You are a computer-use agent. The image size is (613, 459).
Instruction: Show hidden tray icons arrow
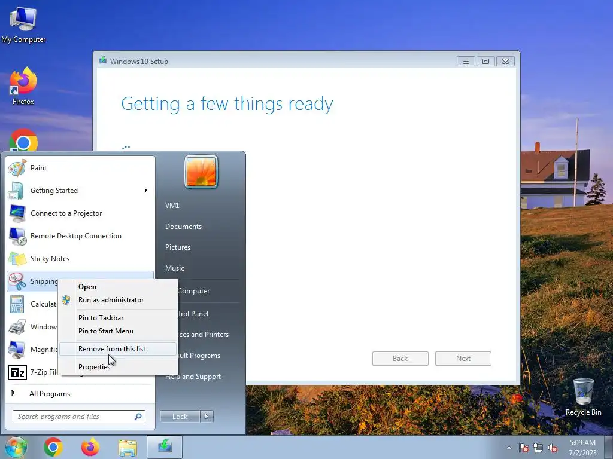[509, 448]
